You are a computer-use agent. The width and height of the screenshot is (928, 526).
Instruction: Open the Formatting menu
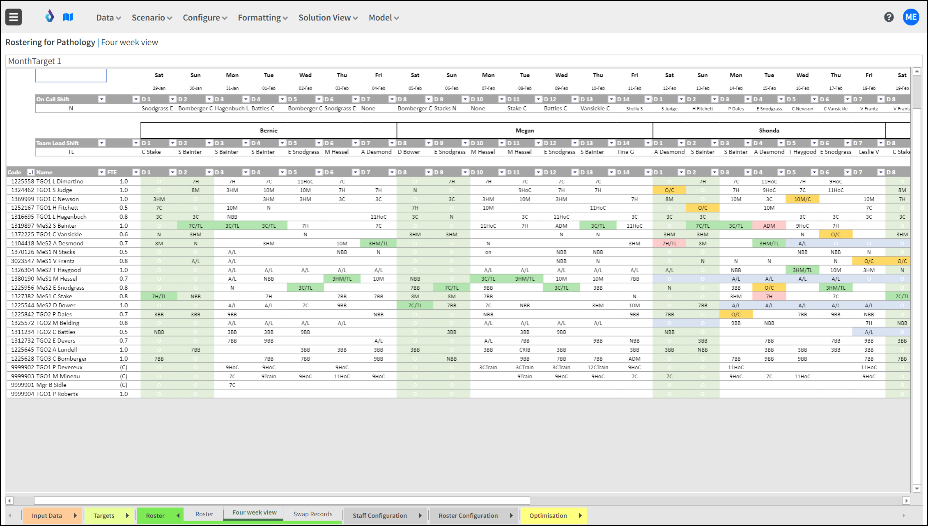[x=263, y=18]
